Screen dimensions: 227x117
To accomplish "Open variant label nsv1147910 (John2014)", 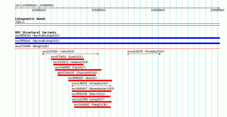I will (58, 51).
